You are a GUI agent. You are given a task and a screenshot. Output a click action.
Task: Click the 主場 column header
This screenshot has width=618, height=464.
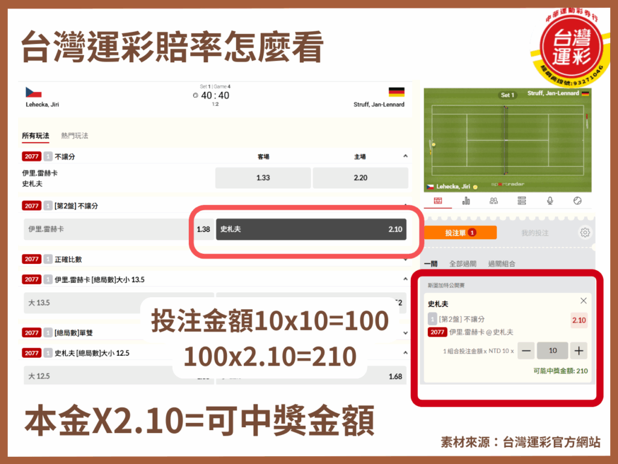click(x=360, y=156)
